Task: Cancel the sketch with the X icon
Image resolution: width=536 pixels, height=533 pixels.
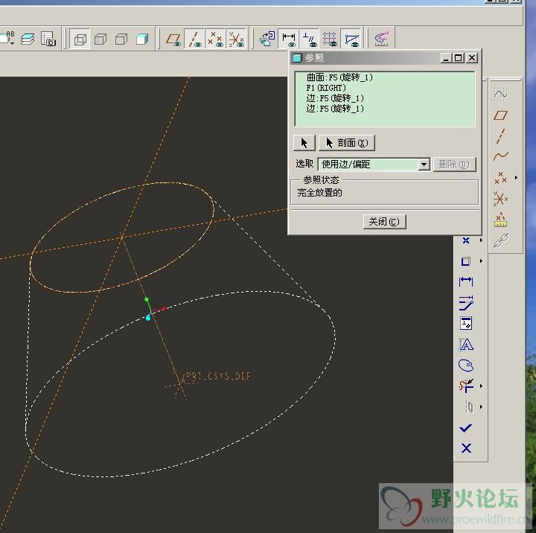Action: [x=466, y=448]
